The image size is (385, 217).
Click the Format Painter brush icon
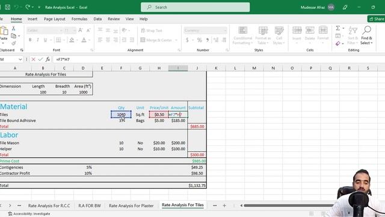pos(14,43)
